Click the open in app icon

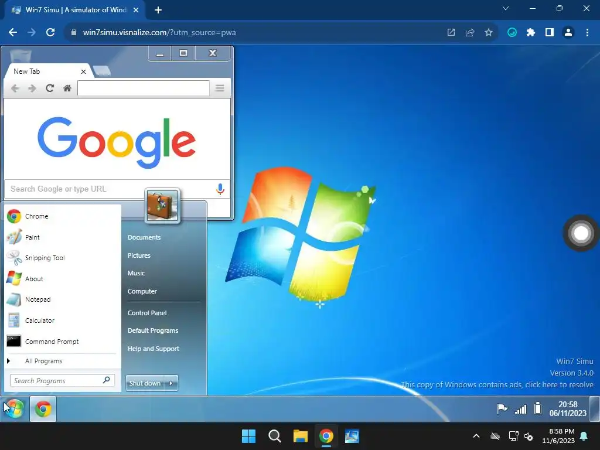point(451,33)
